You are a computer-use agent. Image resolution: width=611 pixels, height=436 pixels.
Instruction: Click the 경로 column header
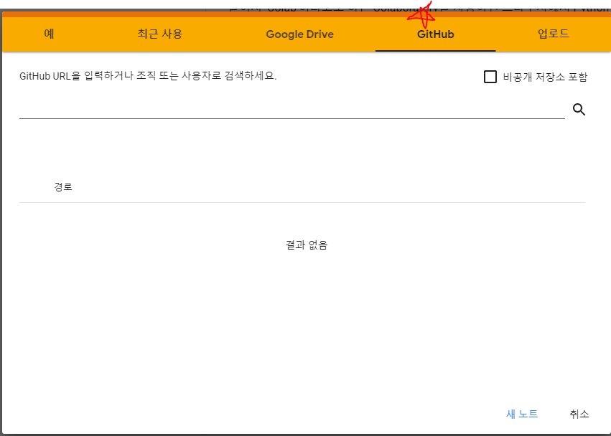(63, 187)
